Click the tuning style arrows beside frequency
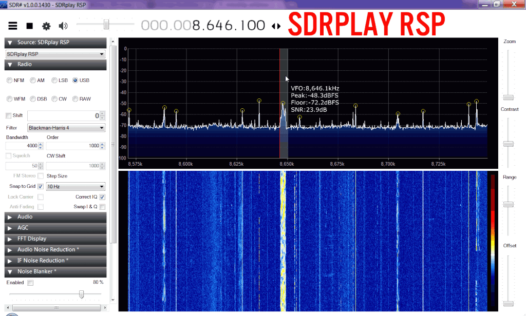 276,26
